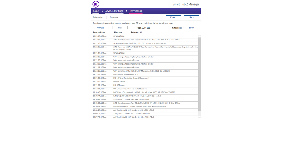Click the Time and date column header

99,33
